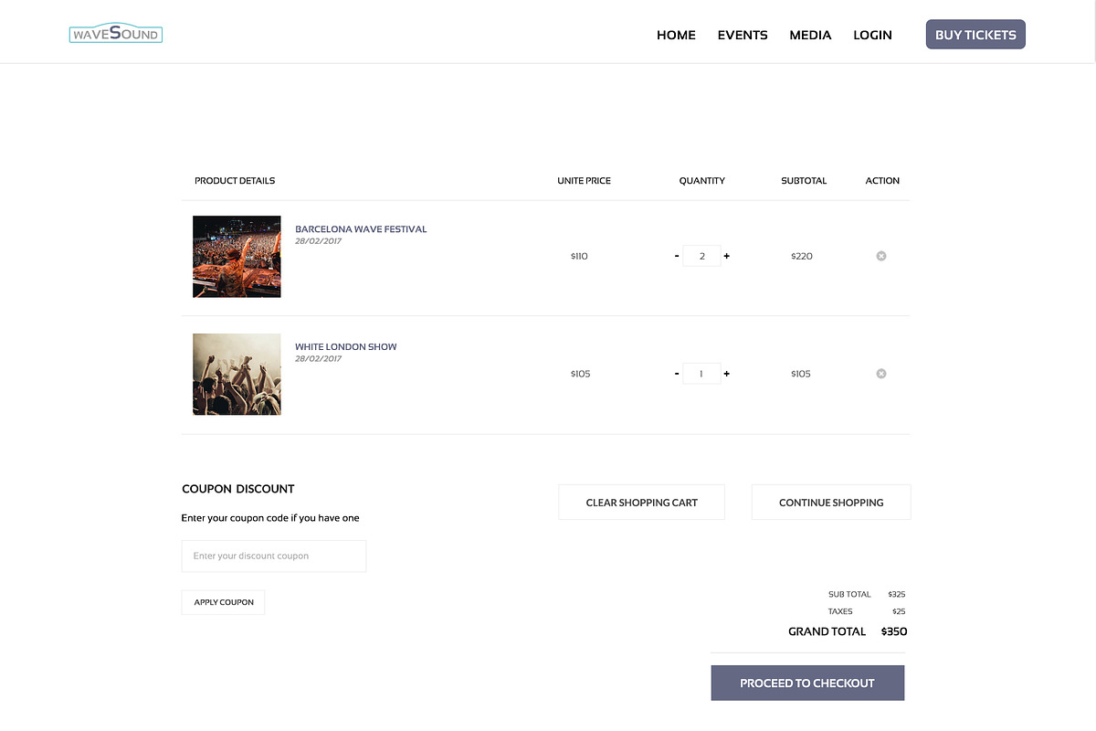Go to Home in navigation

(x=676, y=35)
